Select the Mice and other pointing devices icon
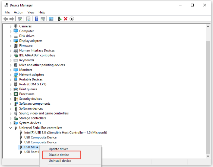 [x=16, y=65]
